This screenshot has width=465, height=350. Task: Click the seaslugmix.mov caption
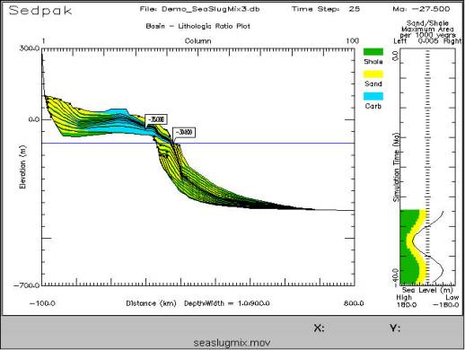click(x=232, y=343)
